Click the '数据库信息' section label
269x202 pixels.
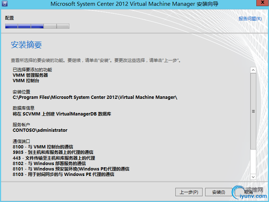24,108
